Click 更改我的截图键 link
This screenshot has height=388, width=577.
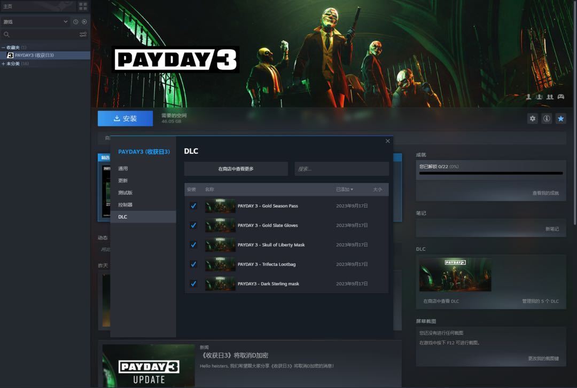[543, 359]
